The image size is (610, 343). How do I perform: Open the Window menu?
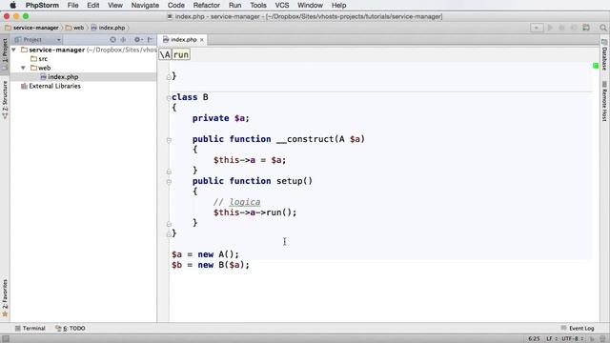[310, 5]
